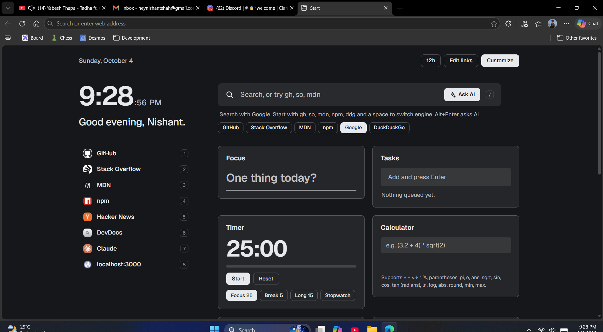Select Stack Overflow search engine chip
Viewport: 603px width, 332px height.
click(269, 128)
